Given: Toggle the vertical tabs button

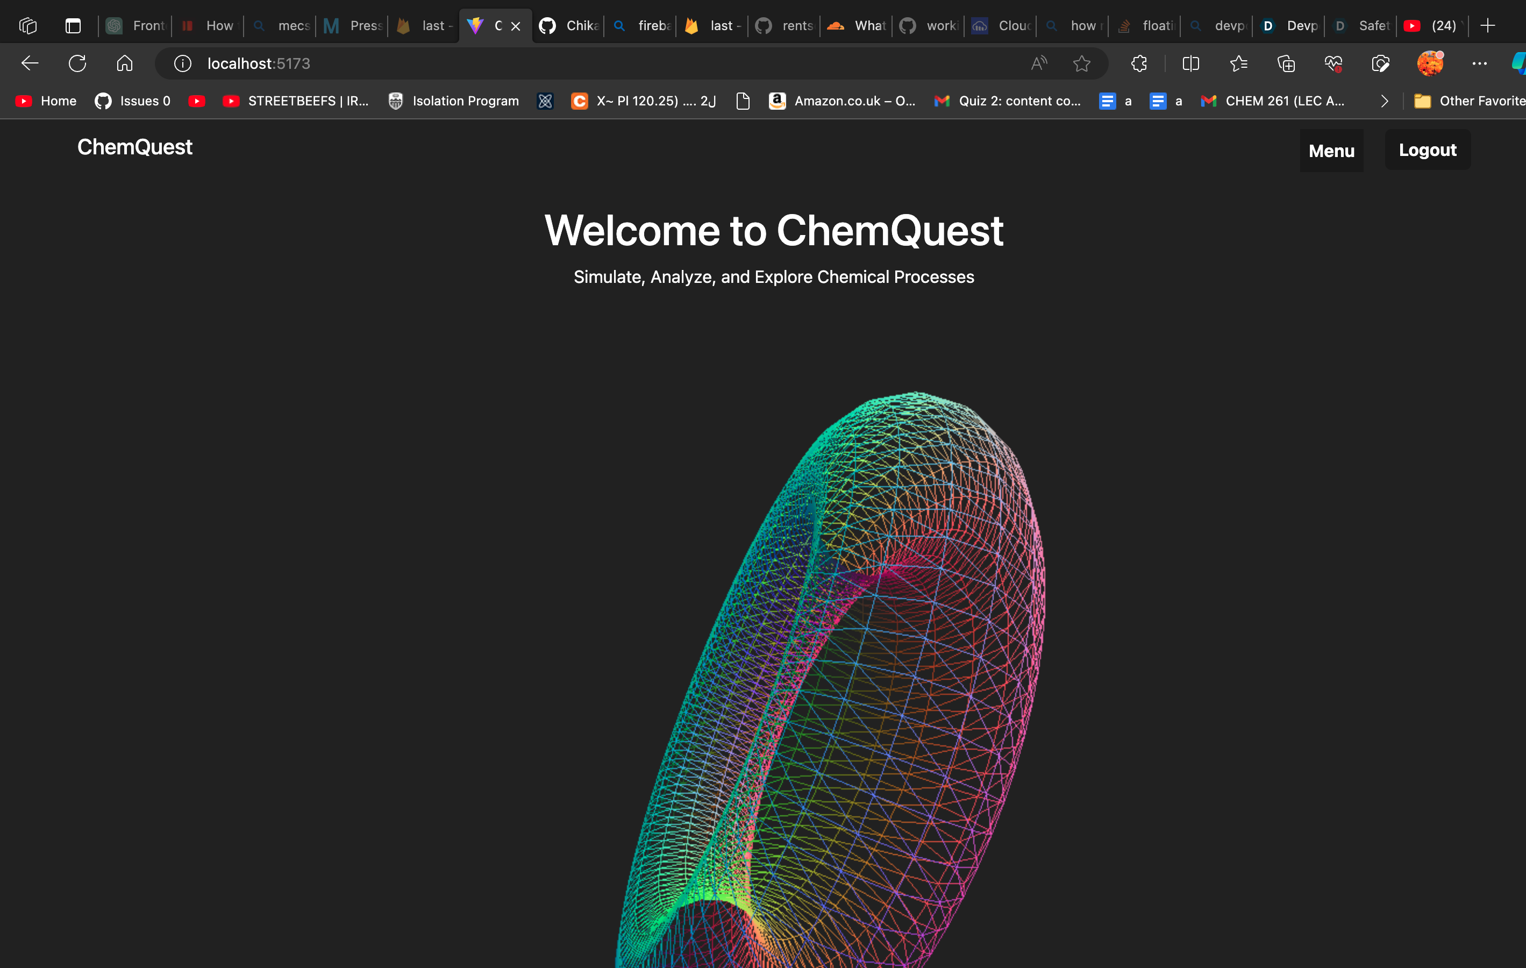Looking at the screenshot, I should [x=73, y=26].
